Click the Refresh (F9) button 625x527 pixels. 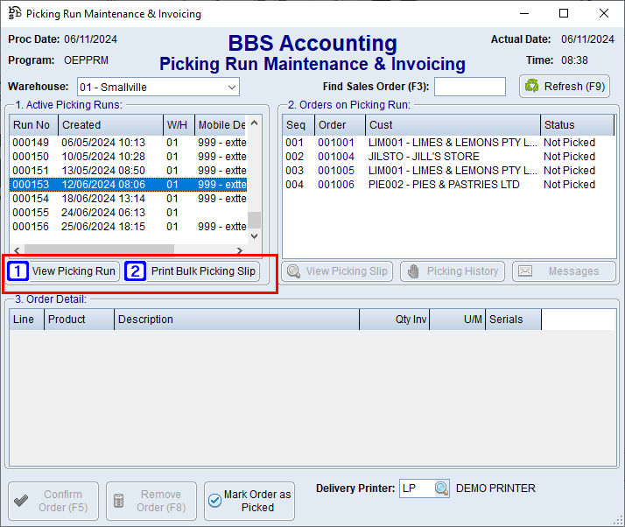click(x=565, y=86)
